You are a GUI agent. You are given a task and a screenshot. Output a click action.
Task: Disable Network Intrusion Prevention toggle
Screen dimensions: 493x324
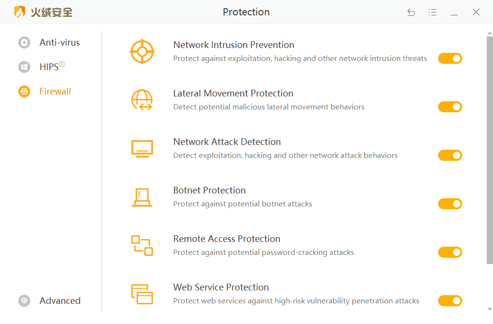coord(450,59)
